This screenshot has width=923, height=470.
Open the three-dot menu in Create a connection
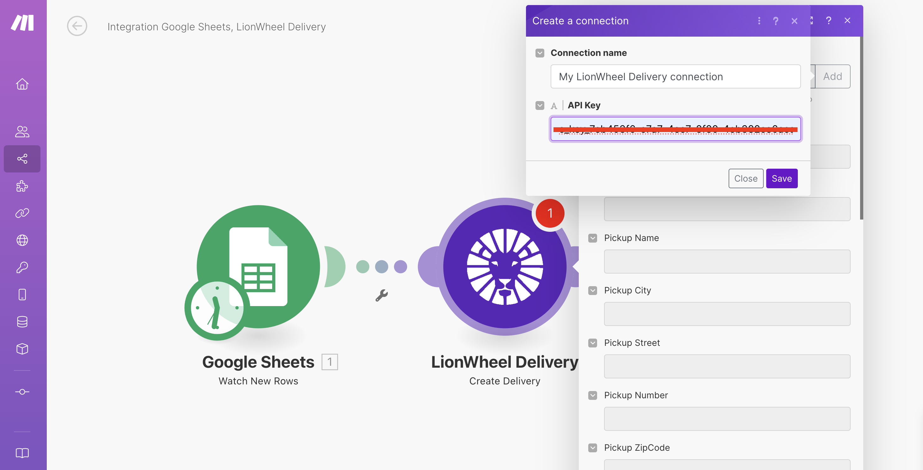(x=759, y=21)
